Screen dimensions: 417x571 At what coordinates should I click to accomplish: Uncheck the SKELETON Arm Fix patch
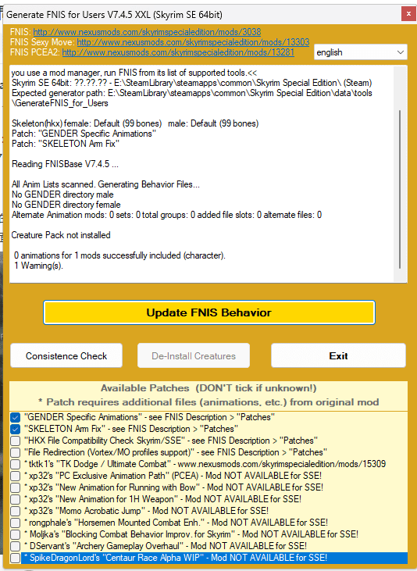coord(16,429)
